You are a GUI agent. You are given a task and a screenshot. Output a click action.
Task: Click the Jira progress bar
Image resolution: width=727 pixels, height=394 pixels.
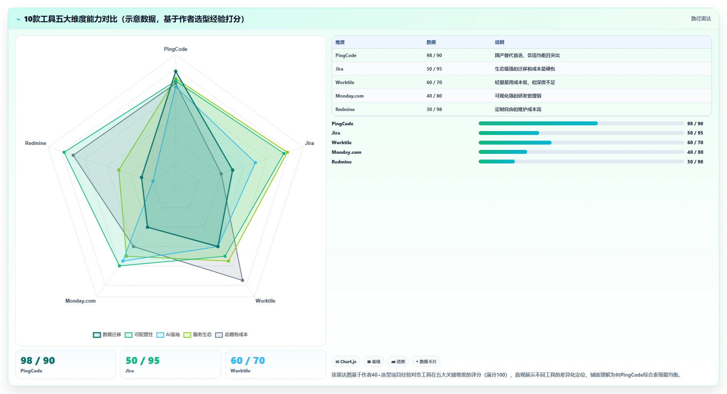tap(581, 133)
